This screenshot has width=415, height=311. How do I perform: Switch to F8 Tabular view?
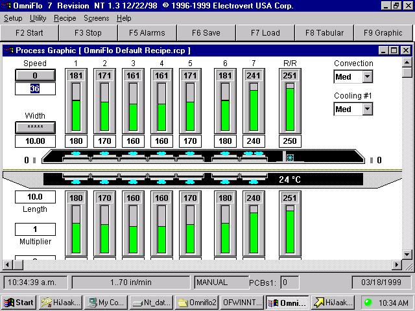coord(324,33)
